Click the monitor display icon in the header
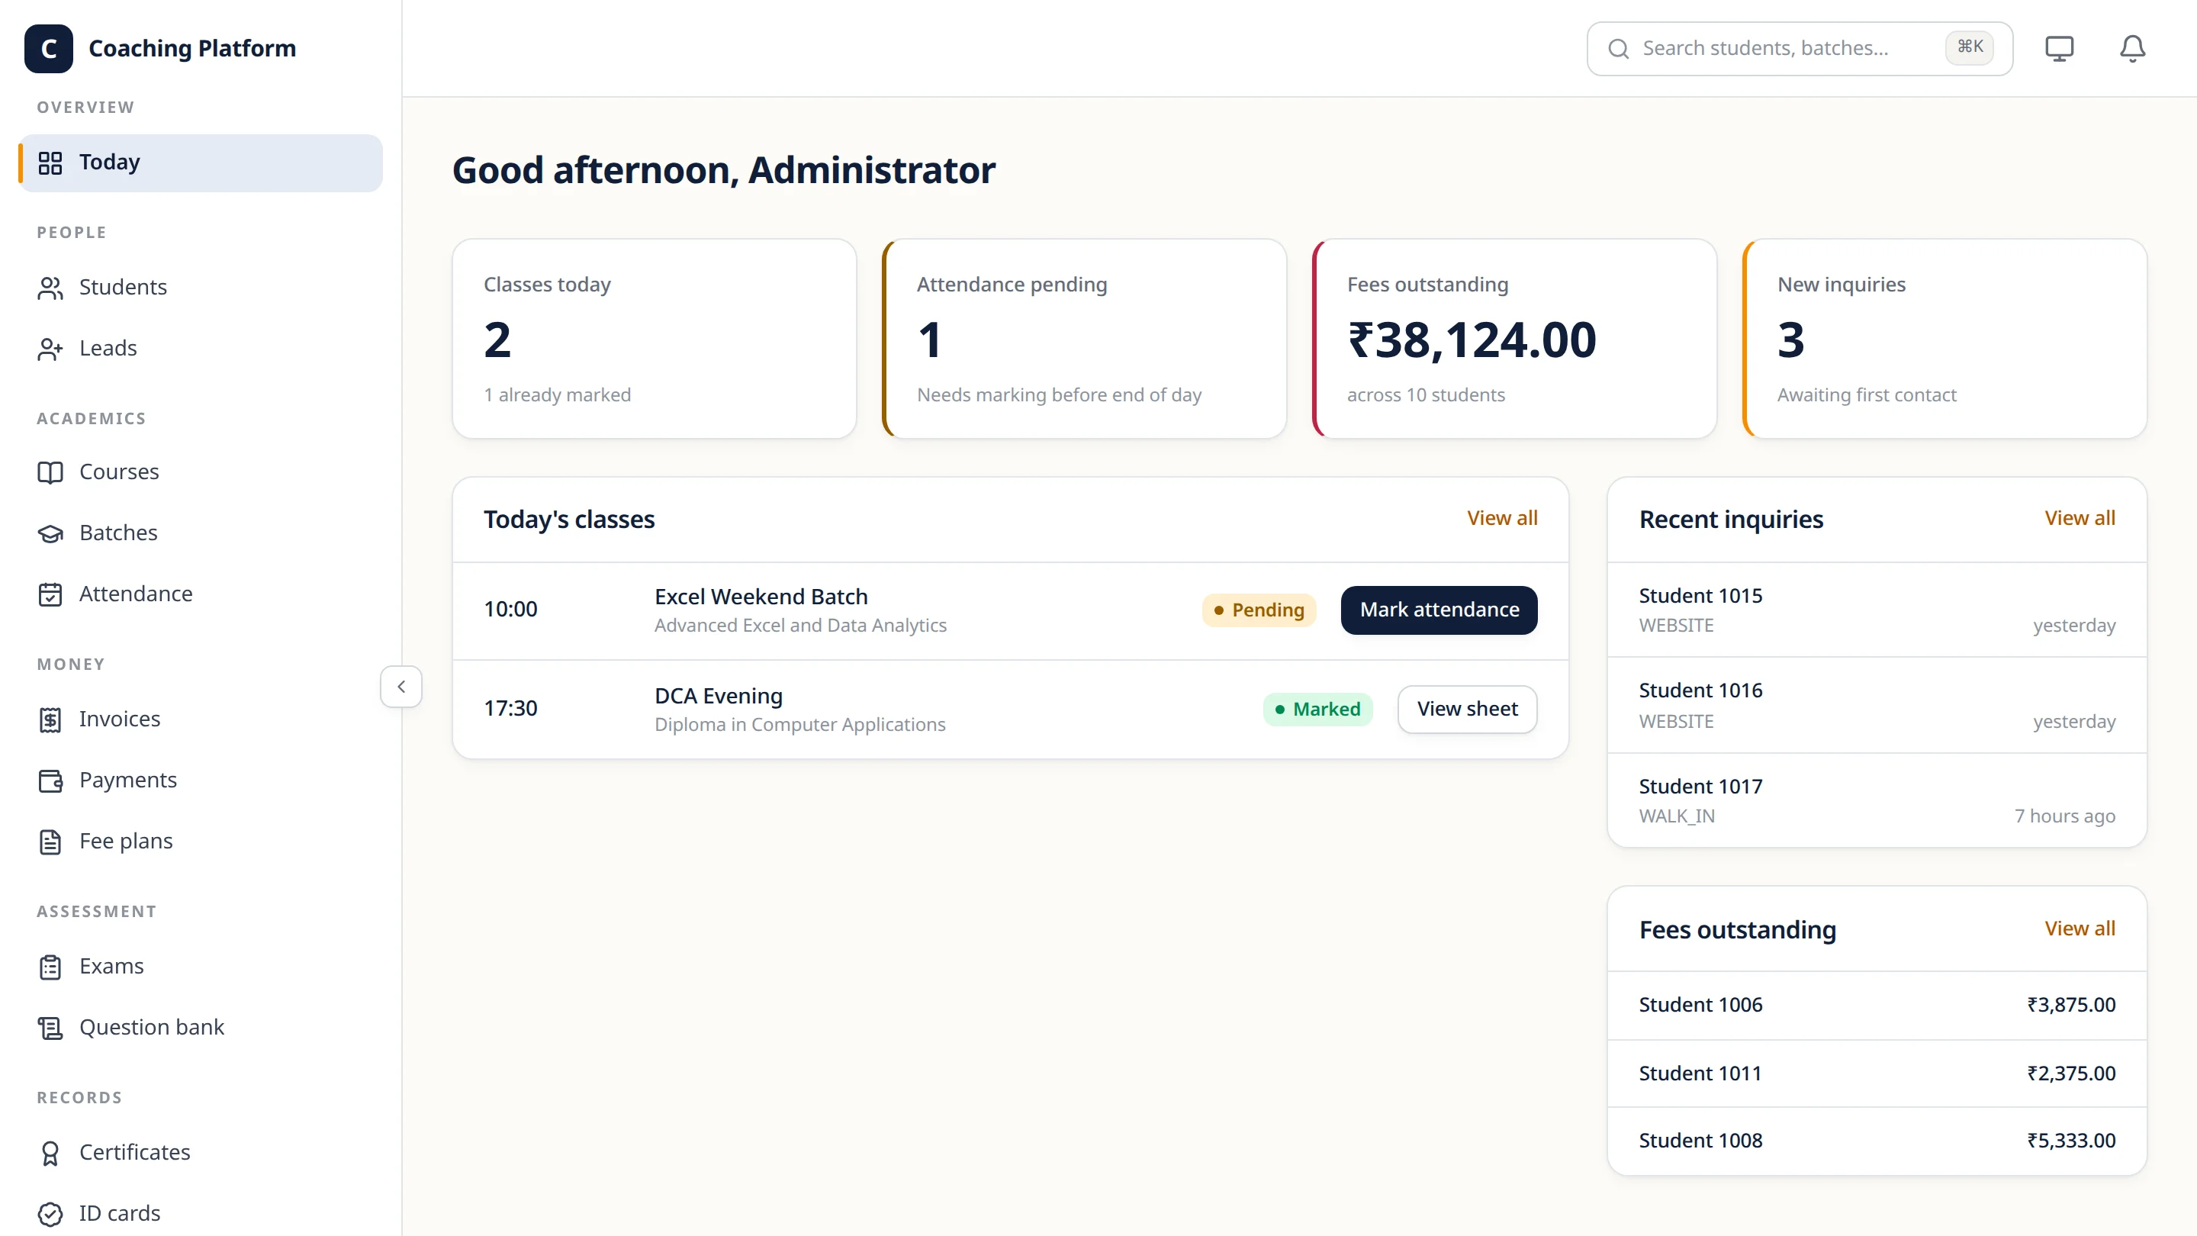 (x=2059, y=49)
